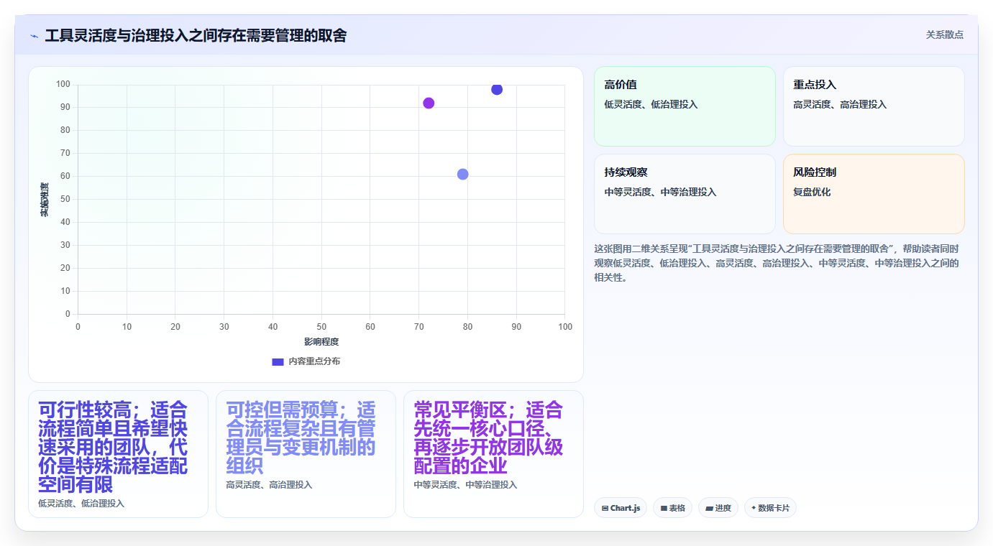
Task: Click the icon in the 表格 tag
Action: pos(664,508)
